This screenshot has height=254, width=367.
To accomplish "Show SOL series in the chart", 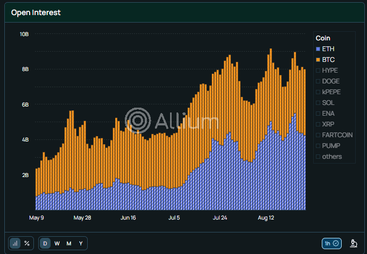I will (318, 103).
